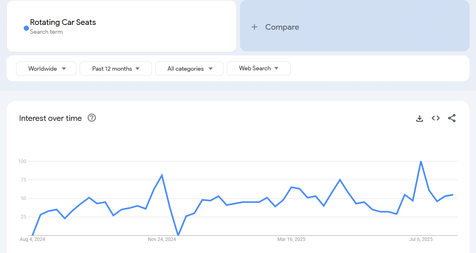Click the 100 value on the y-axis
This screenshot has width=476, height=253.
coord(22,161)
